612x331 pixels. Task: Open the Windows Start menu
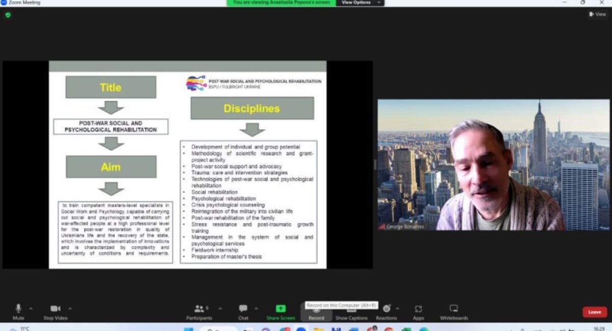tap(188, 329)
